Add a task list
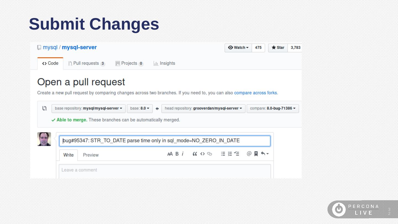Viewport: 398px width, 224px height. coord(237,154)
